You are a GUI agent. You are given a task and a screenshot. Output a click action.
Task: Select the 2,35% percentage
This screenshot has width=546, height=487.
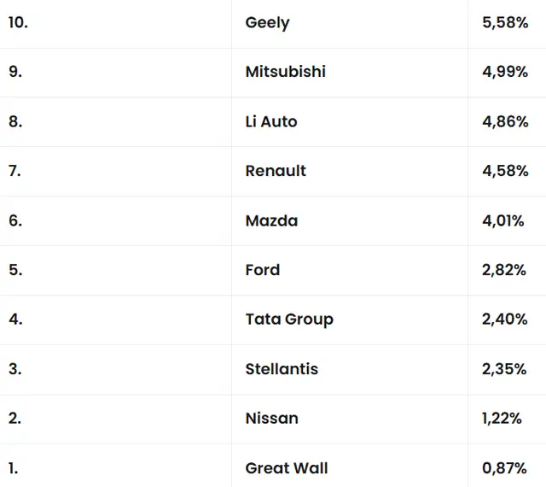point(504,369)
